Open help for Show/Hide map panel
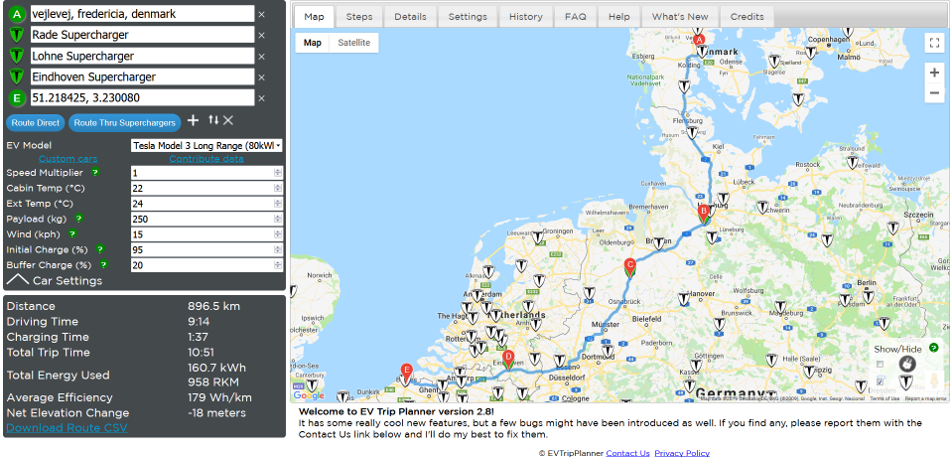Screen dimensions: 952x457 [x=934, y=348]
